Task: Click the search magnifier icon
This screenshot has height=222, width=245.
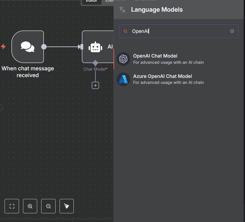Action: tap(125, 31)
